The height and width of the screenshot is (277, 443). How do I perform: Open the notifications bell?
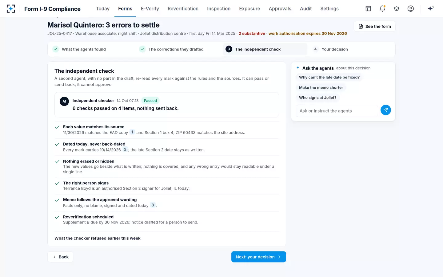(382, 9)
